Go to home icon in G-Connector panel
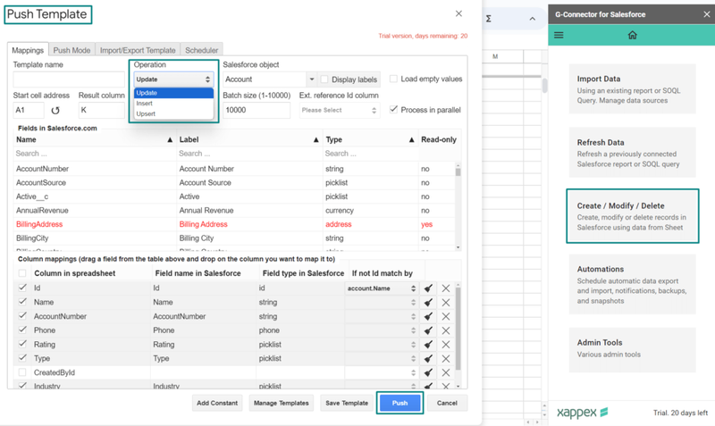The height and width of the screenshot is (426, 715). [632, 35]
